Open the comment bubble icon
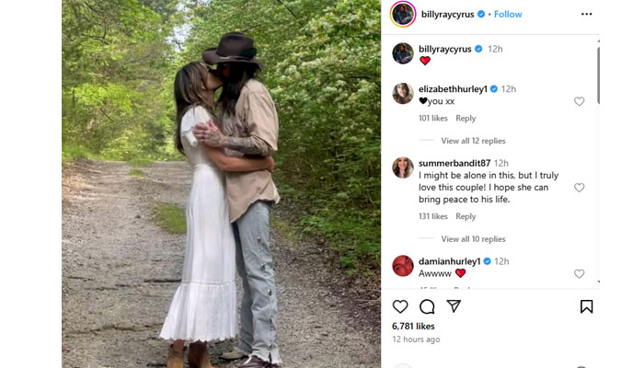This screenshot has width=644, height=368. [427, 306]
